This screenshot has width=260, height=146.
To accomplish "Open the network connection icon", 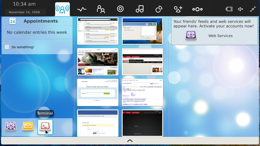I will 253,9.
